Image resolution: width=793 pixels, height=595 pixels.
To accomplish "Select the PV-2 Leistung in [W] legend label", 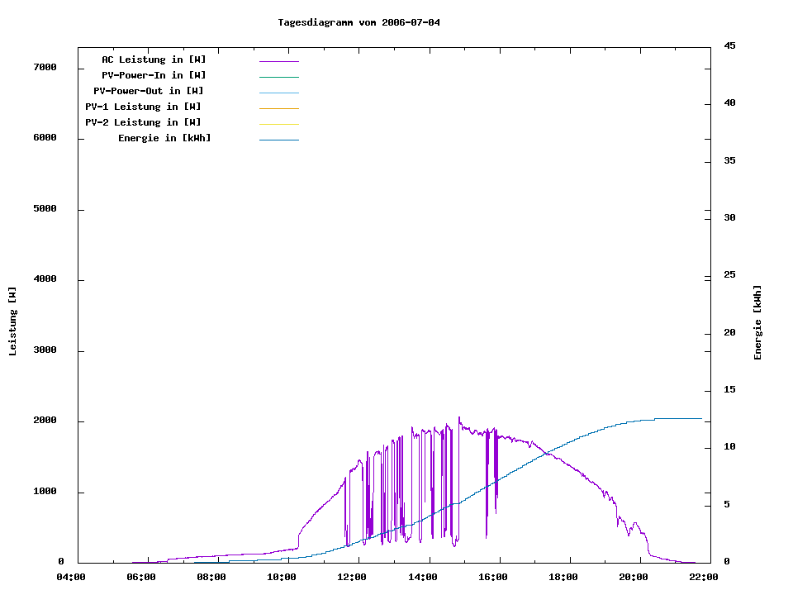I will (x=144, y=122).
